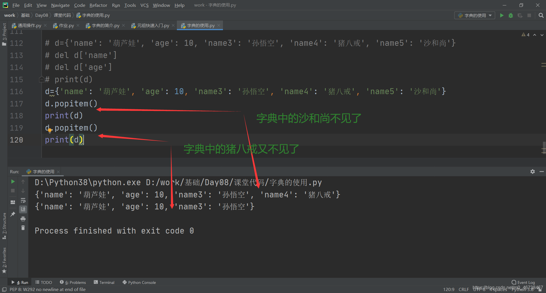Open the Problems tool window
Screen dimensions: 546x293
(x=73, y=282)
